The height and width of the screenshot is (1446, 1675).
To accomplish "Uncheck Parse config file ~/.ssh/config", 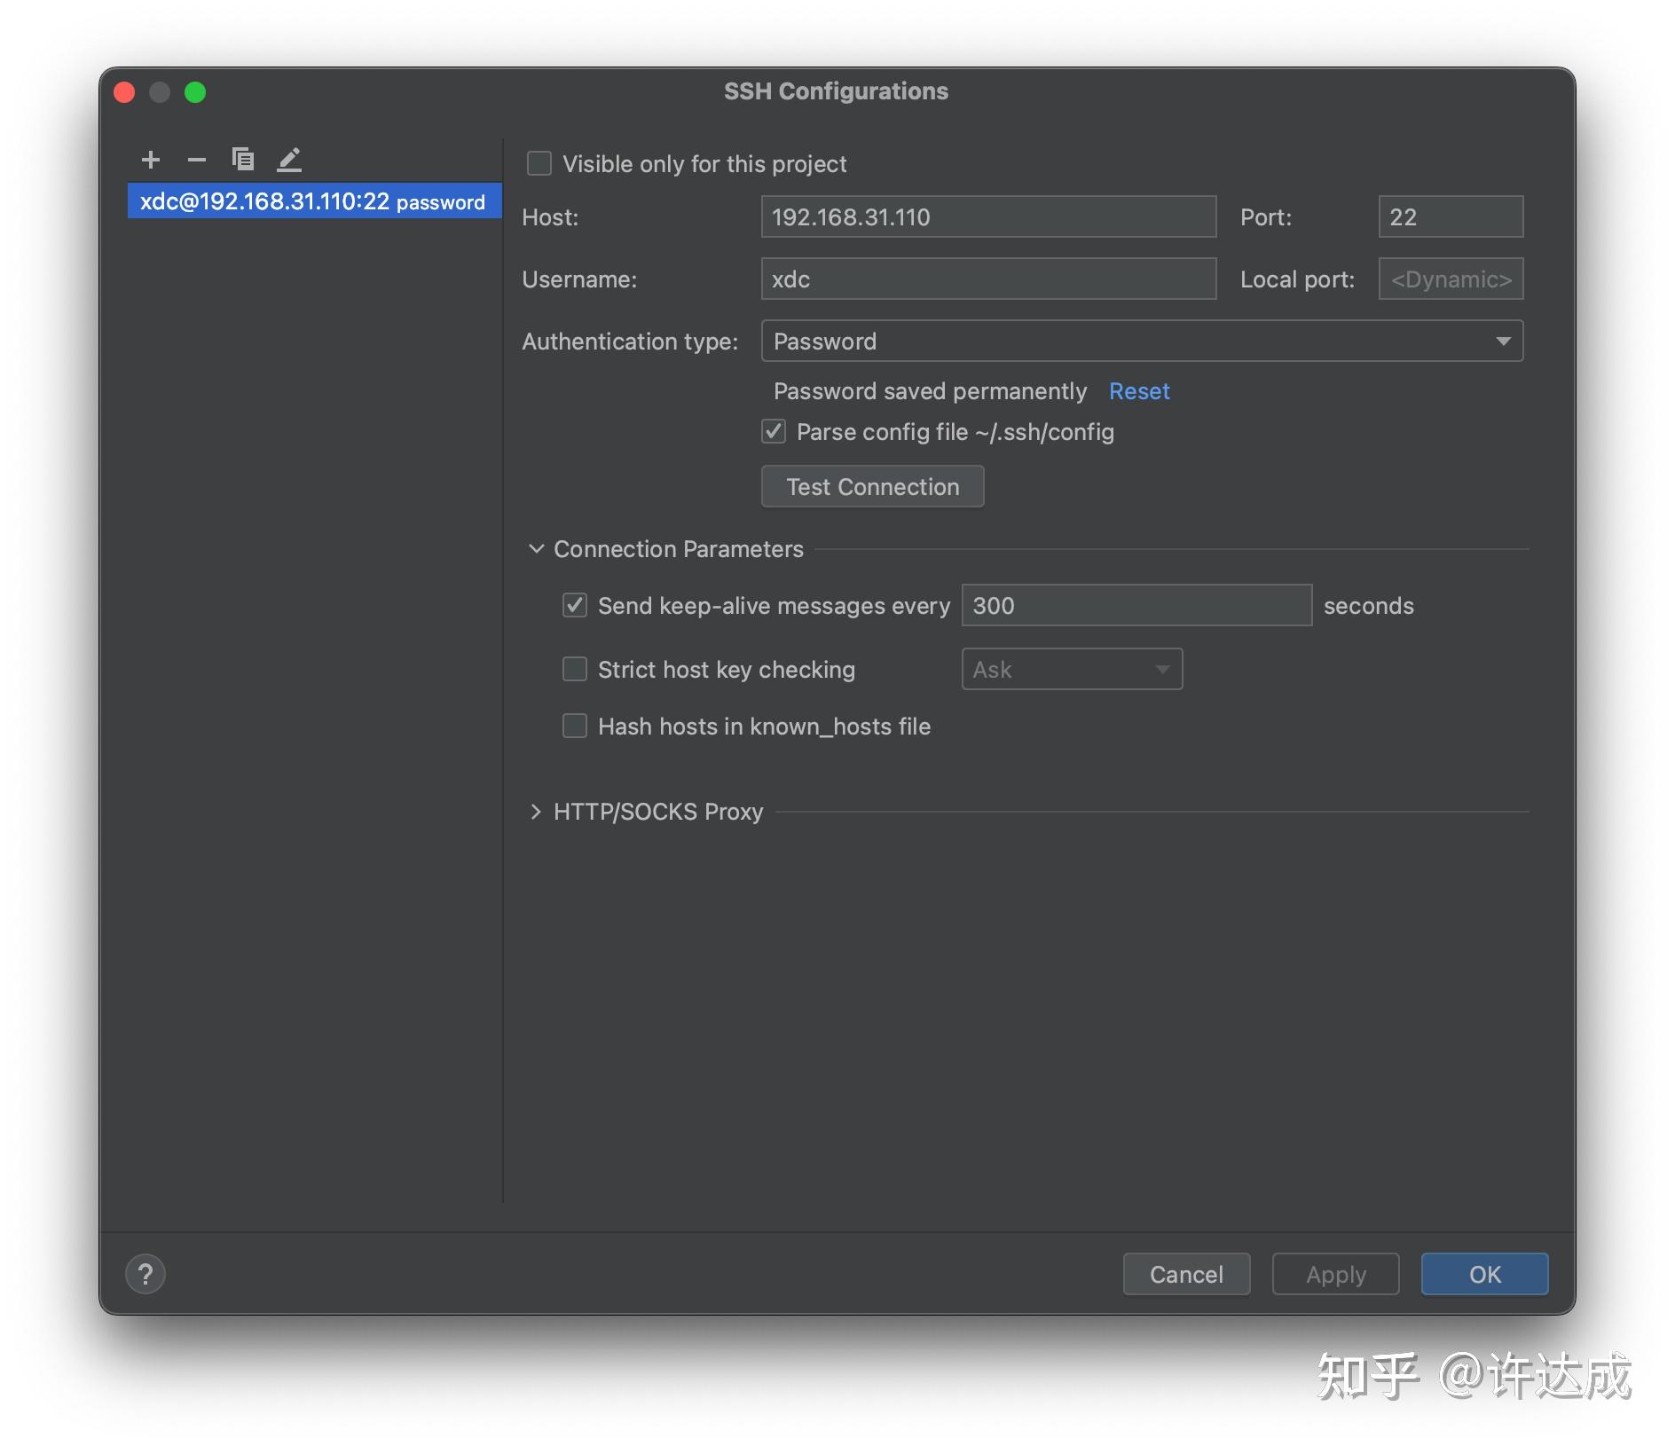I will [x=774, y=432].
